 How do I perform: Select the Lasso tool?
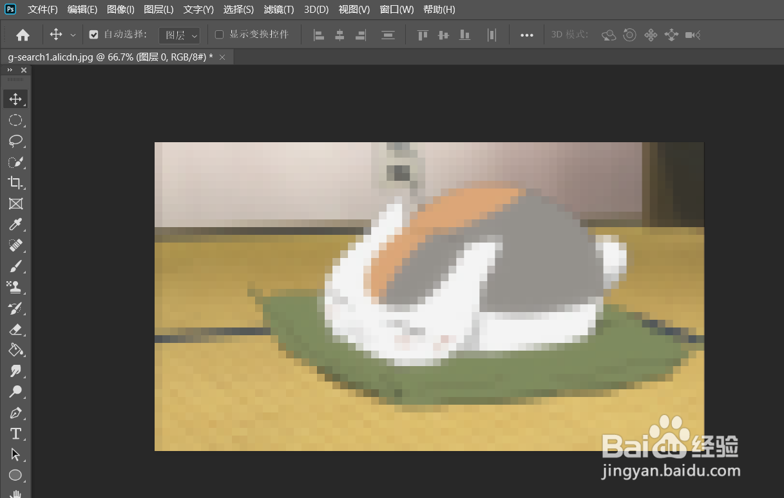coord(15,141)
